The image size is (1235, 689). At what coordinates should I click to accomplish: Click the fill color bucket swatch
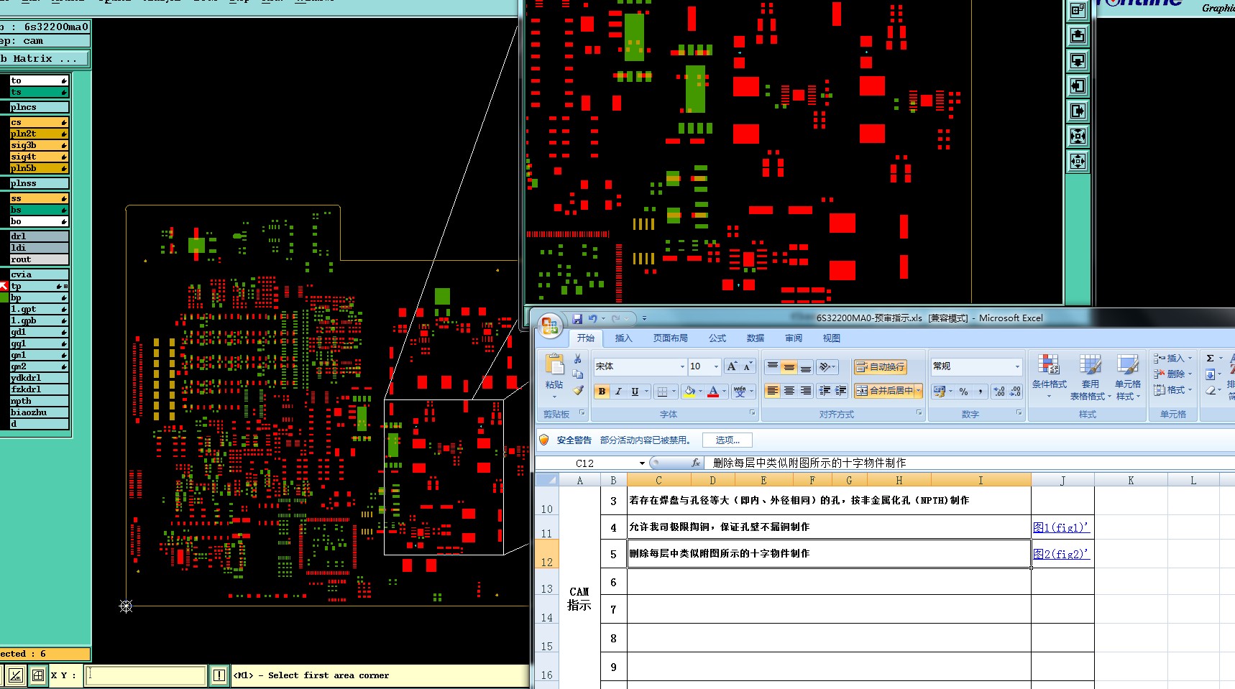(x=689, y=392)
